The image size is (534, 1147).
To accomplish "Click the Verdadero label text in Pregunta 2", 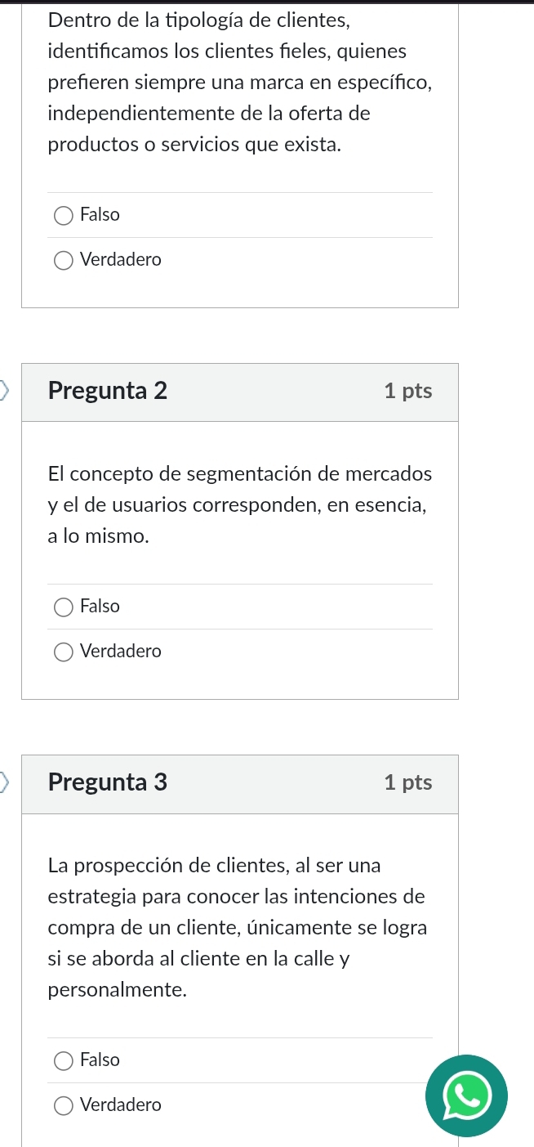I will pyautogui.click(x=121, y=652).
